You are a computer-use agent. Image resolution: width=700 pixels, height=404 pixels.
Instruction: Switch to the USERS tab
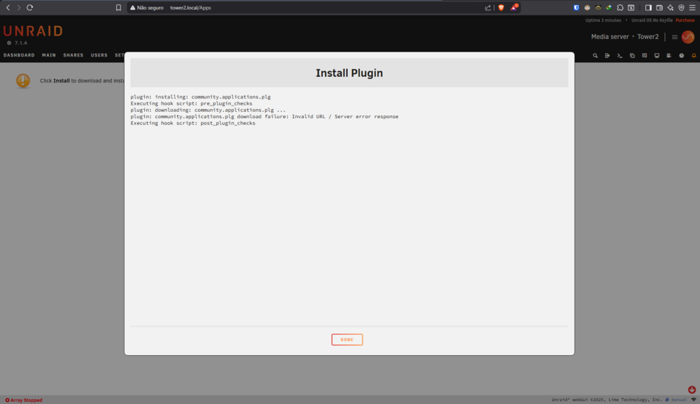click(99, 55)
